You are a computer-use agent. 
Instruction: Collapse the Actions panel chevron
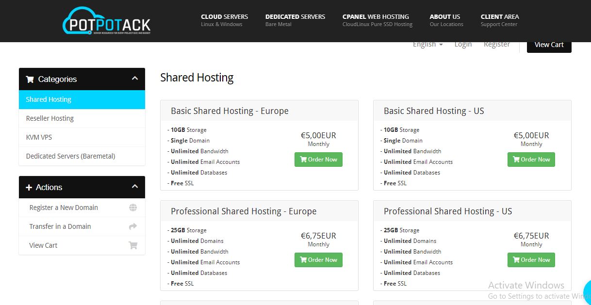[135, 187]
